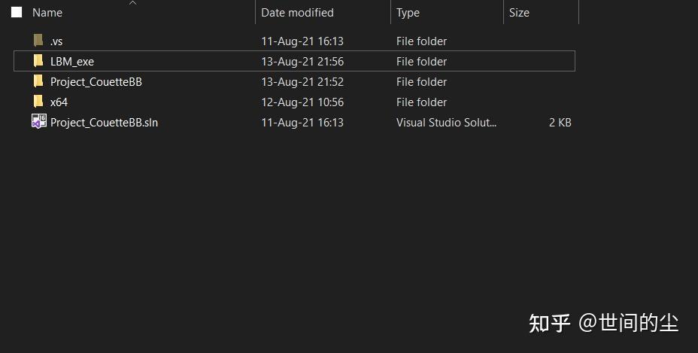Click the Project_CouetteBB folder icon

point(38,81)
